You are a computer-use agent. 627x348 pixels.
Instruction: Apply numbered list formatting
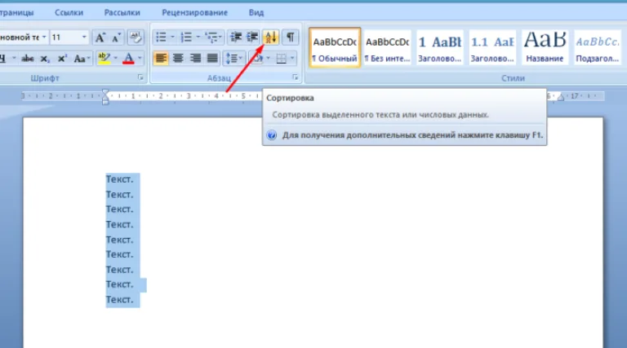186,37
